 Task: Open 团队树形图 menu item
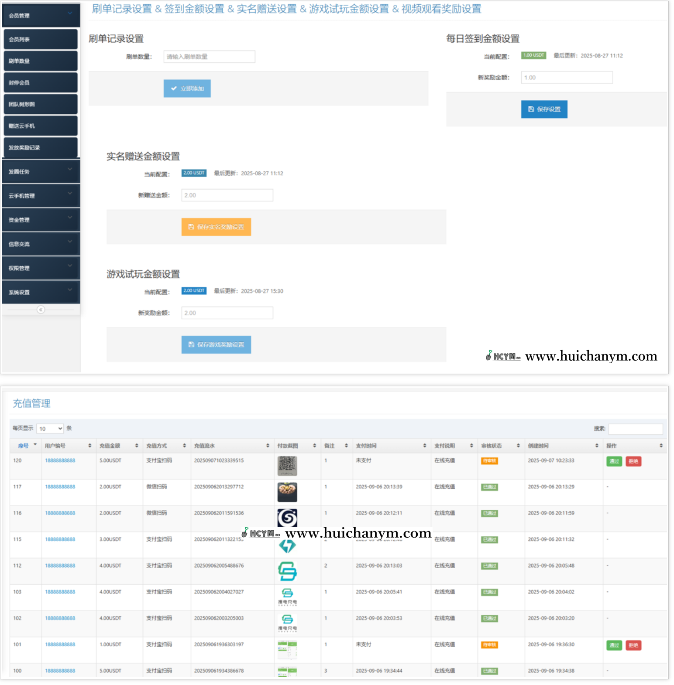click(41, 104)
